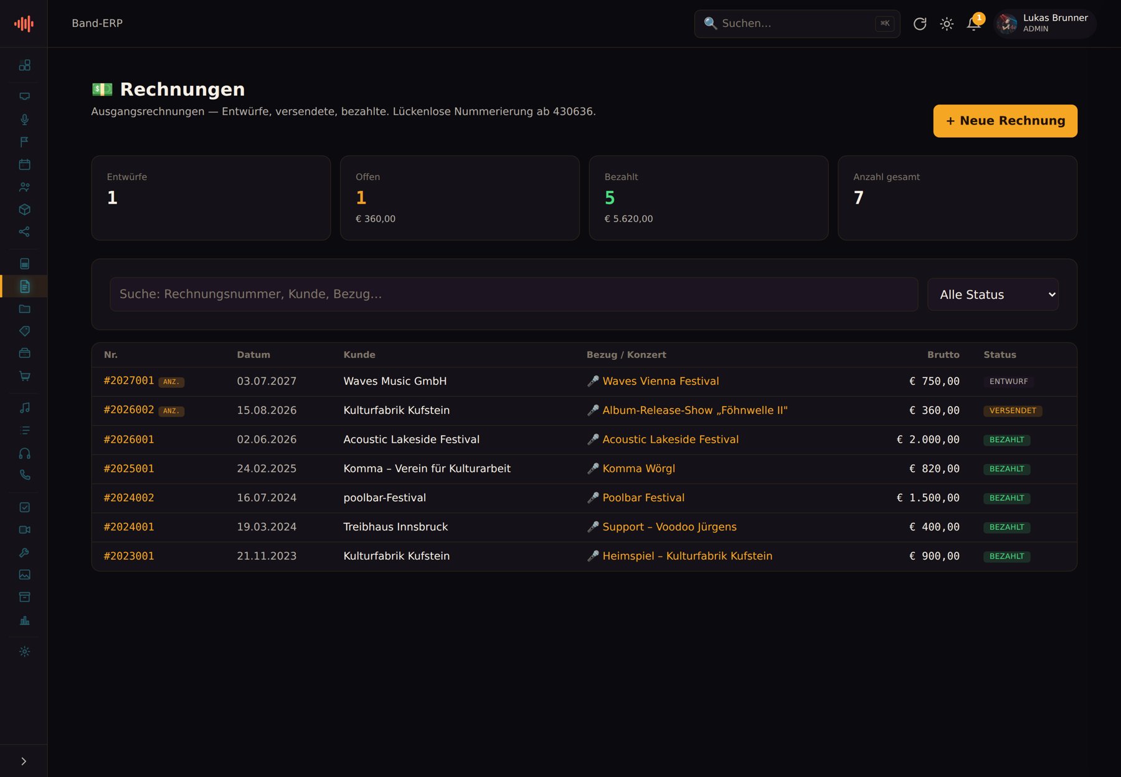This screenshot has height=777, width=1121.
Task: Open the bar chart icon in sidebar
Action: 24,620
